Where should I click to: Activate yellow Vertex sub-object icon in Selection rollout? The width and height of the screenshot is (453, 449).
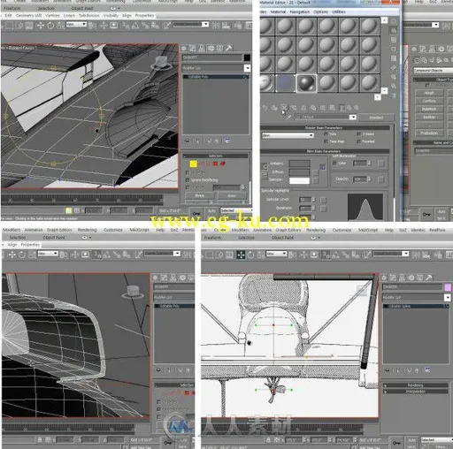(x=193, y=164)
